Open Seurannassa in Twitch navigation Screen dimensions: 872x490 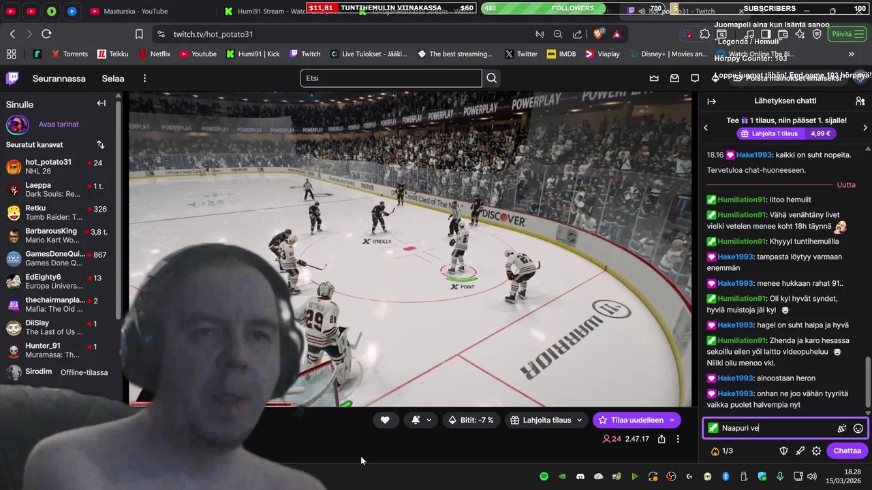pyautogui.click(x=59, y=78)
